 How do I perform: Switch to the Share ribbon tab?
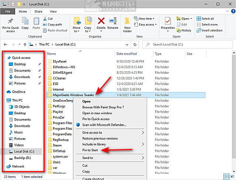38,11
